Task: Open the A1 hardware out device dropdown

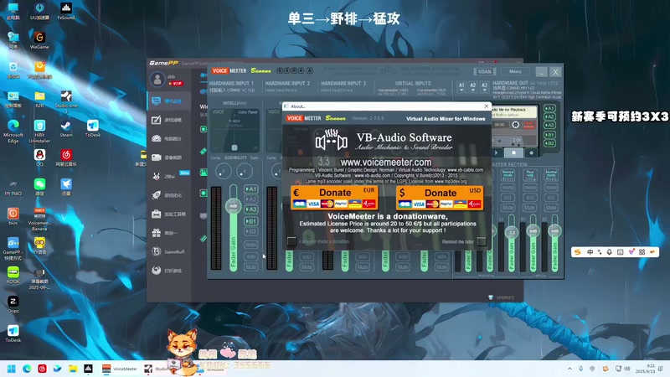Action: (461, 87)
